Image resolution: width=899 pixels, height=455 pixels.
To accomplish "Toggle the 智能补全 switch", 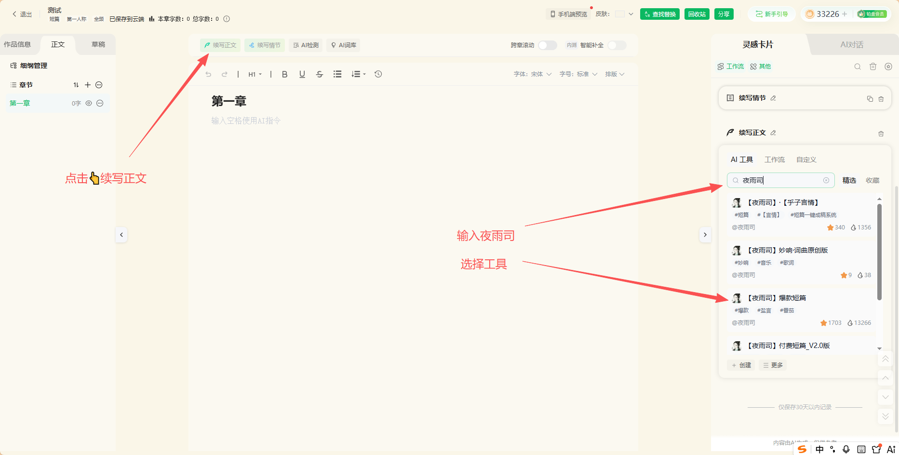I will tap(617, 45).
